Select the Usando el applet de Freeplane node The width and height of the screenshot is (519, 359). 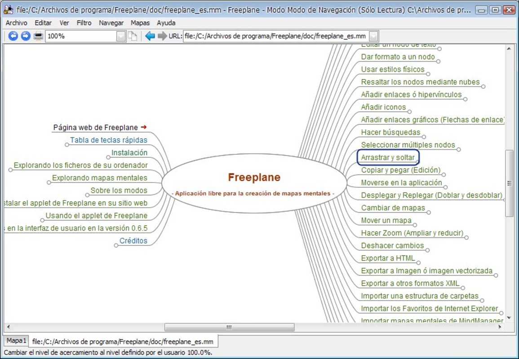(x=96, y=215)
